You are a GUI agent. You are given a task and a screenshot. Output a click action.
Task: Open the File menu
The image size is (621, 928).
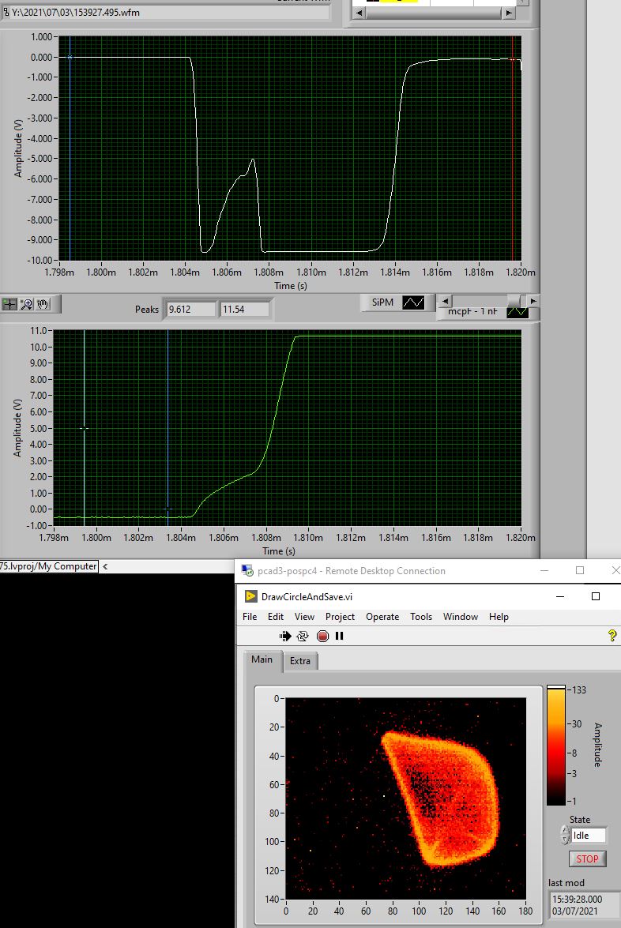250,617
